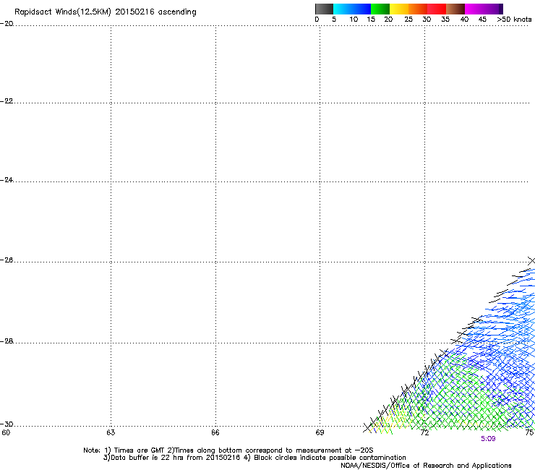Viewport: 535px width, 470px height.
Task: Click the longitude label 69
Action: pos(320,432)
